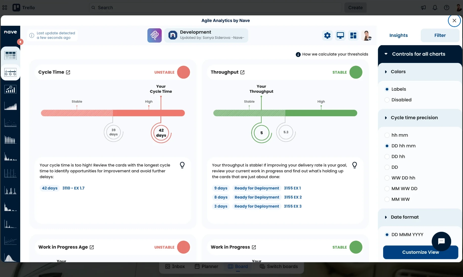The height and width of the screenshot is (277, 463).
Task: Switch to the Insights tab
Action: (399, 35)
